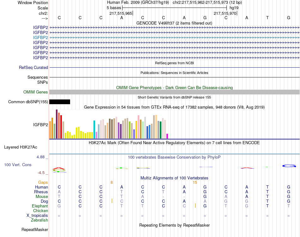Click the gray OMIM Genes bar
300x237 pixels.
pyautogui.click(x=174, y=92)
